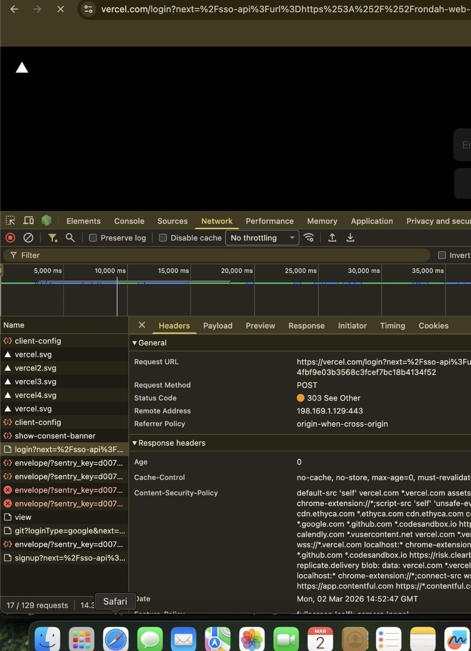Click the network Filter input field
Viewport: 471px width, 651px height.
click(217, 255)
